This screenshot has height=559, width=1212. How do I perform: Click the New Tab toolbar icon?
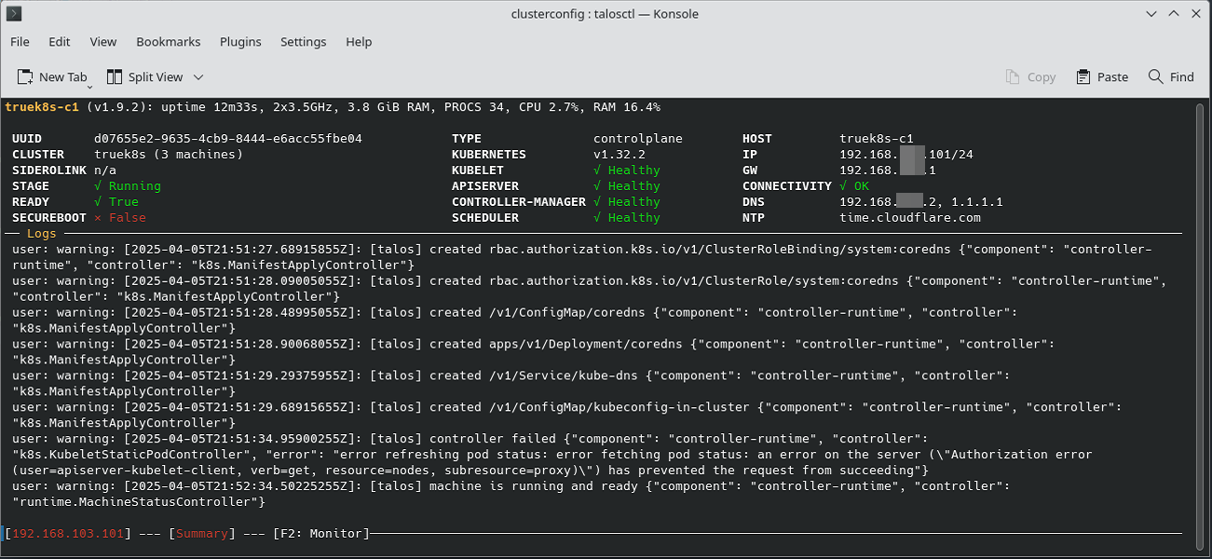coord(25,77)
